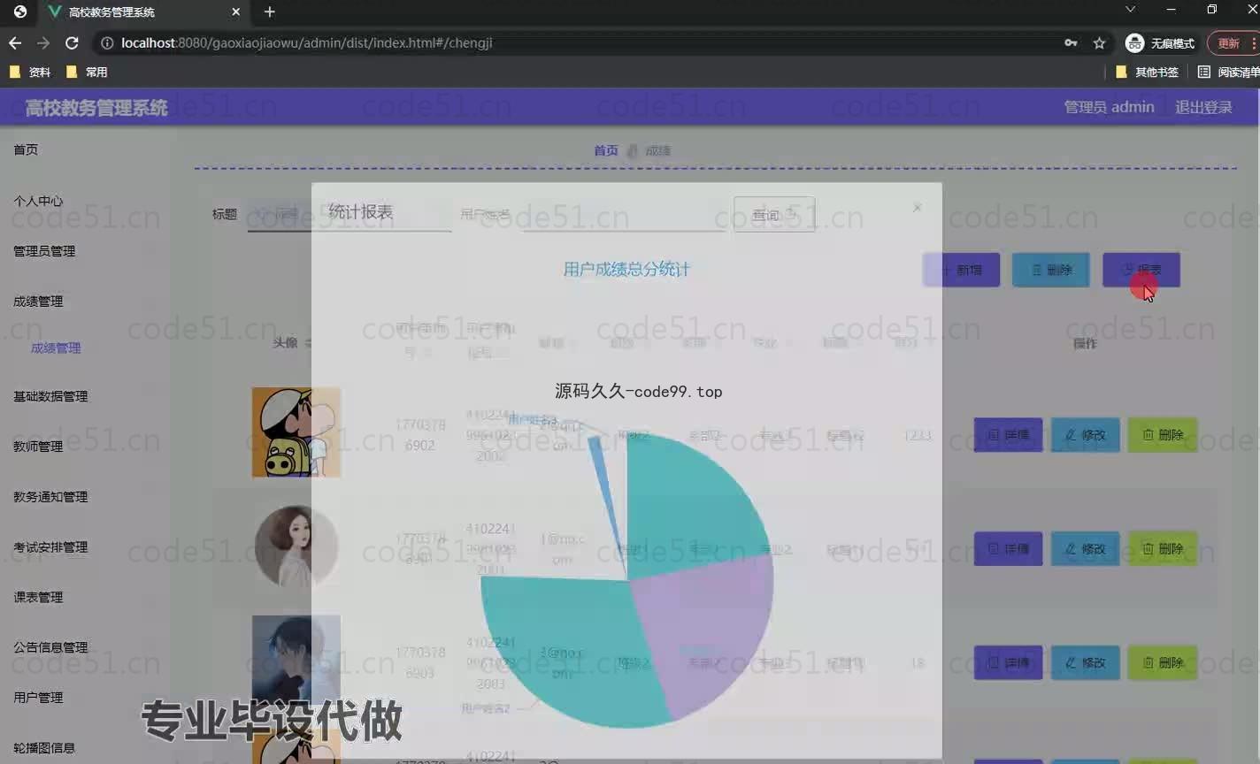The height and width of the screenshot is (764, 1260).
Task: Bookmark this page with the star icon
Action: (x=1099, y=42)
